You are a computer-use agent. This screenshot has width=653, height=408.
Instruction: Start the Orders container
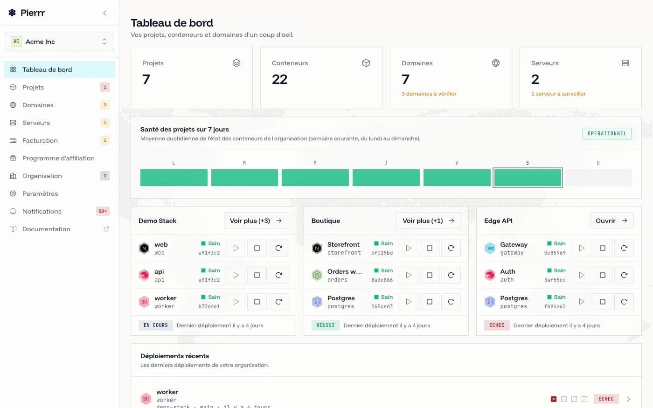(x=409, y=275)
